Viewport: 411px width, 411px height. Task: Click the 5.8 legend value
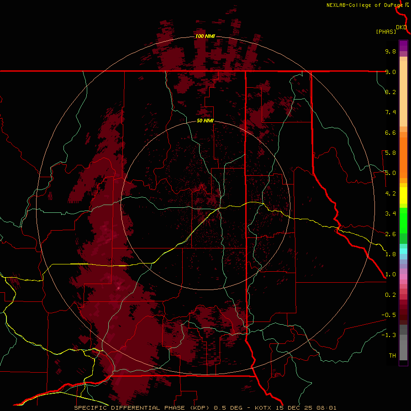[390, 153]
